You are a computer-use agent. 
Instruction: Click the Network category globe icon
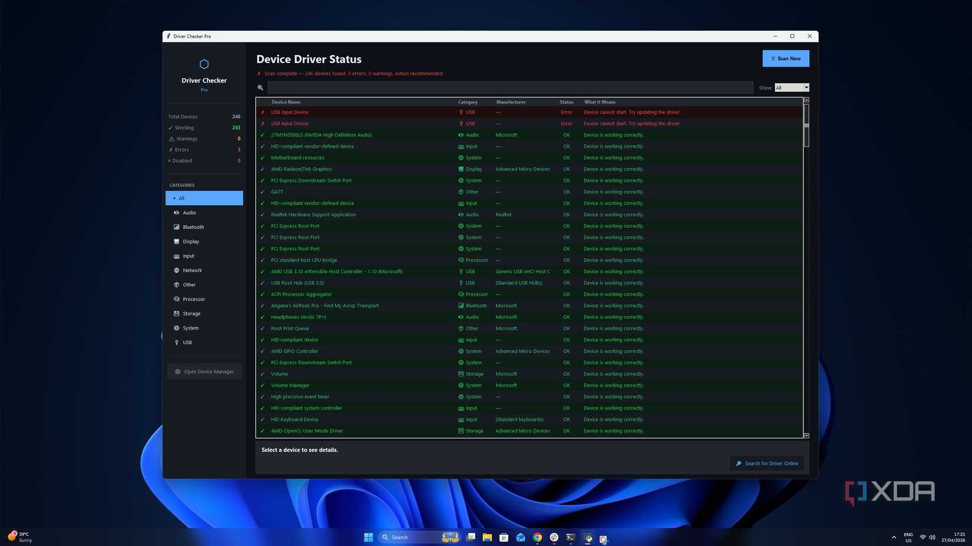tap(176, 271)
